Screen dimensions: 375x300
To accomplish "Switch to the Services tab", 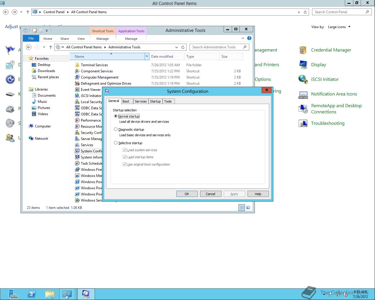I will coord(141,101).
